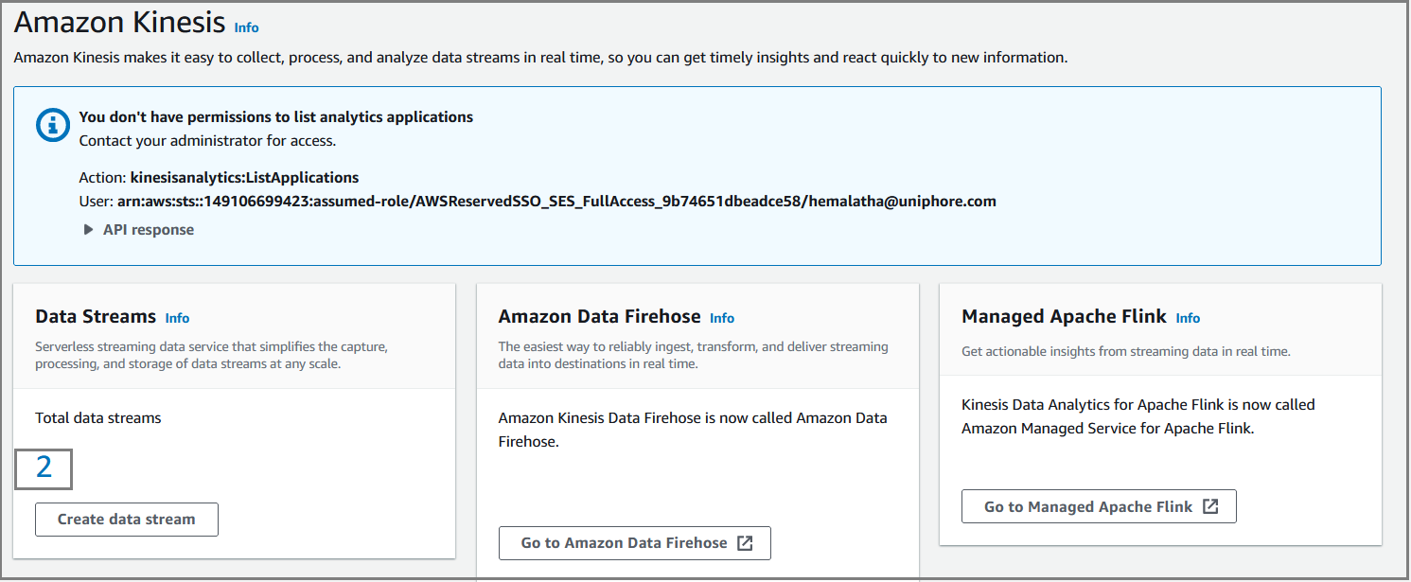
Task: Click the external link icon on the Apache Flink button
Action: (x=1210, y=506)
